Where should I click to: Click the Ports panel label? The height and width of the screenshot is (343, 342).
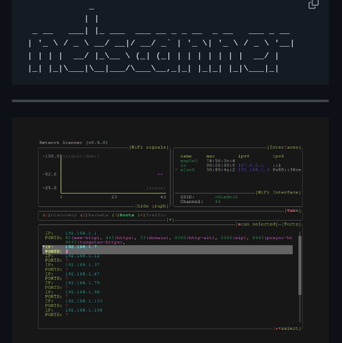[x=291, y=224]
